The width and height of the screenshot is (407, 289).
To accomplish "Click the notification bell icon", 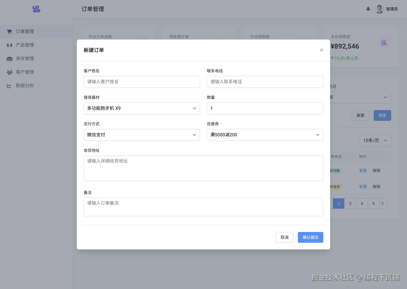I will click(368, 9).
